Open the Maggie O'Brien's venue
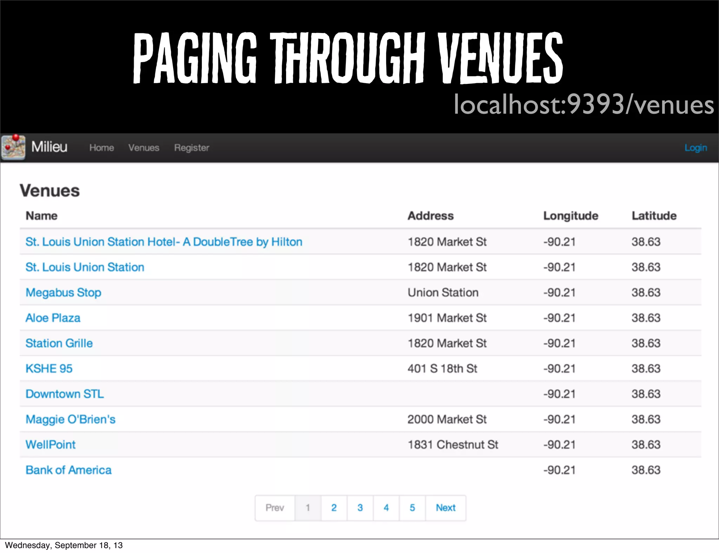Screen dimensions: 719x553 pos(71,419)
